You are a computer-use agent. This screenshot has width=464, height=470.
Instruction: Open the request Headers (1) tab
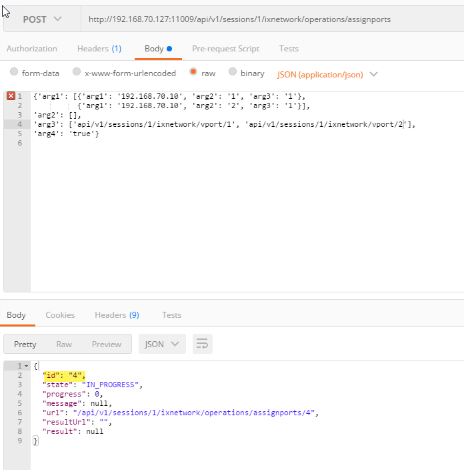(99, 49)
